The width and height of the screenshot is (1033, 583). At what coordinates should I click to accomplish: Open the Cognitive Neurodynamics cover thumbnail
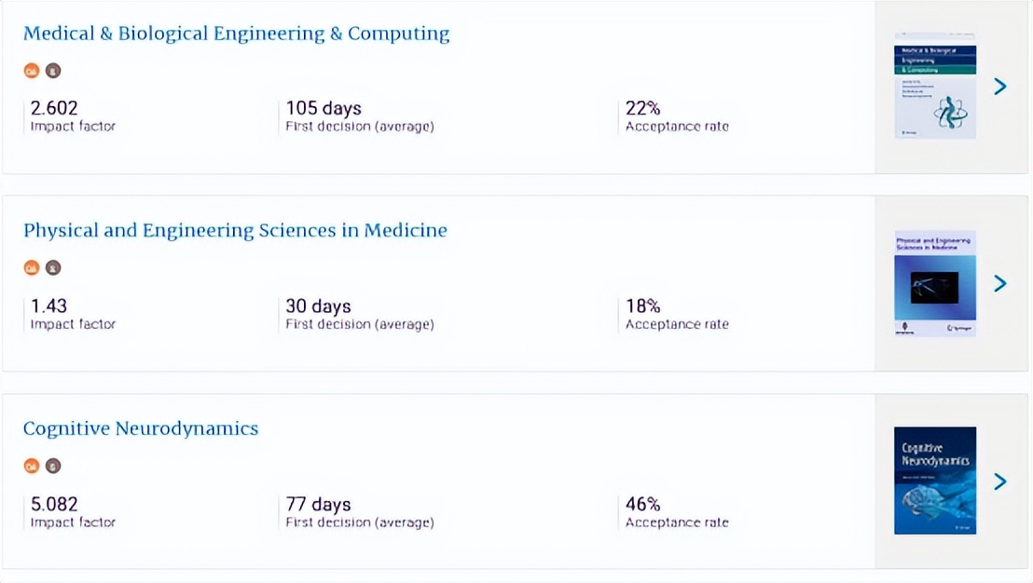[934, 481]
